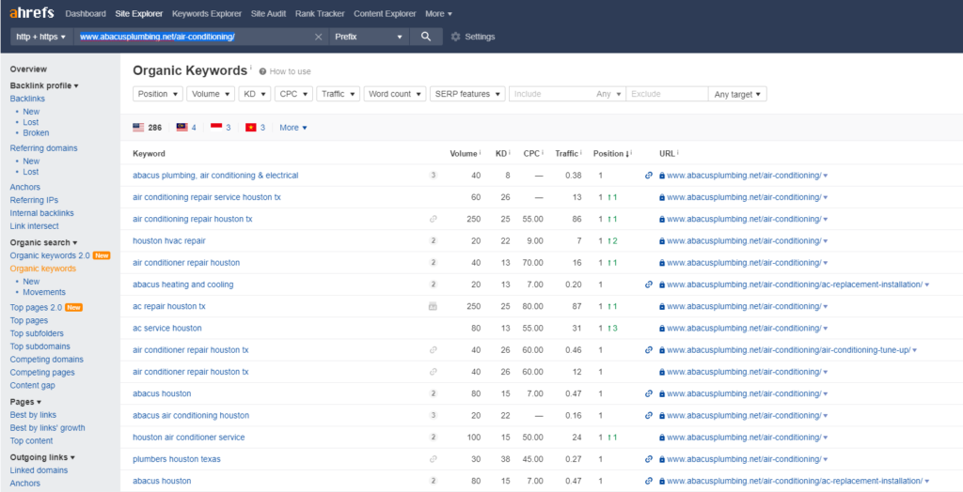963x492 pixels.
Task: Select Site Explorer in top navigation
Action: click(x=139, y=13)
